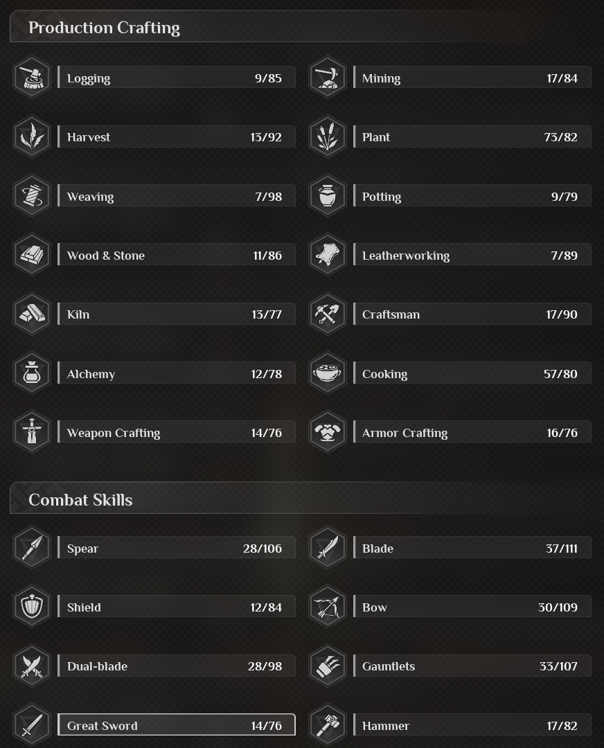Click the Wood & Stone skill row
Screen dimensions: 604x748
177,256
